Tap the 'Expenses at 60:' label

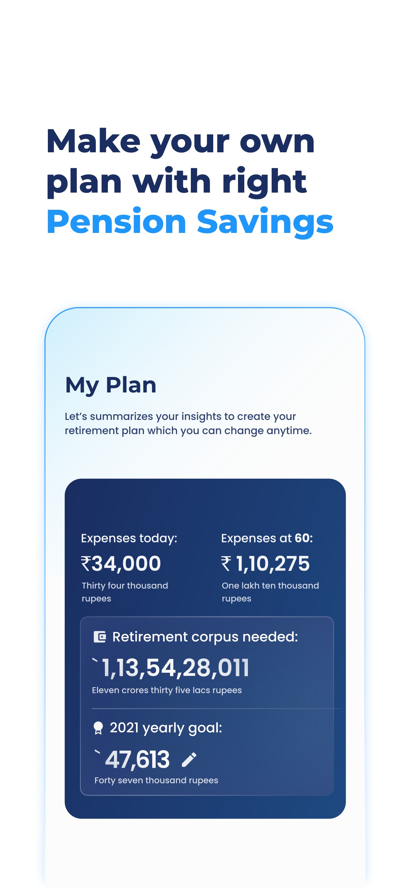267,538
